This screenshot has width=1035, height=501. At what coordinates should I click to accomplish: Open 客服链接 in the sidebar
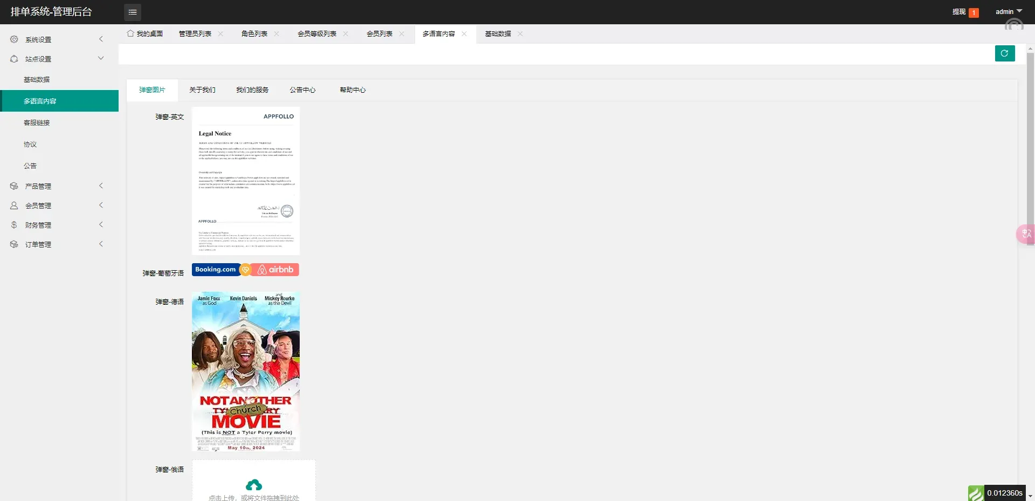(x=37, y=123)
